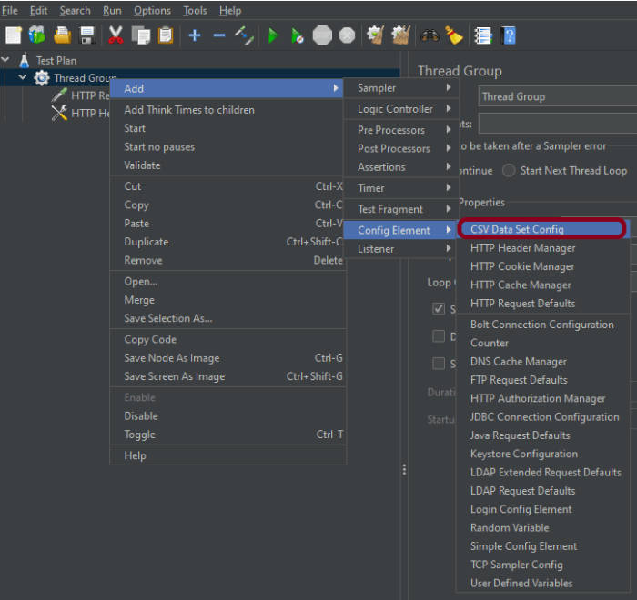The image size is (637, 600).
Task: Toggle the checked checkbox under Loop Count
Action: (x=439, y=309)
